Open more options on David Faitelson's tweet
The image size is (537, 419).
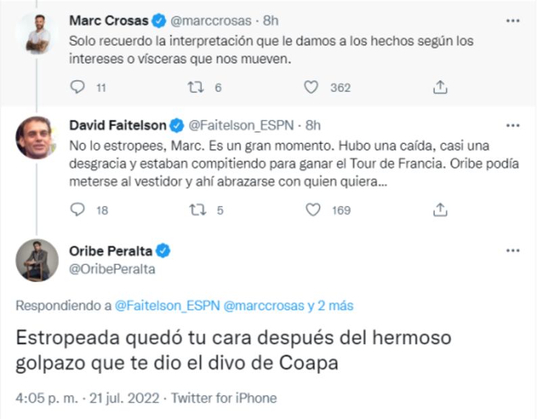click(513, 126)
